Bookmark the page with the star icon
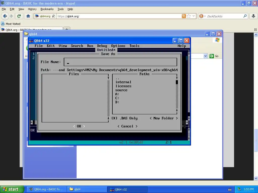The height and width of the screenshot is (193, 258). (x=189, y=16)
